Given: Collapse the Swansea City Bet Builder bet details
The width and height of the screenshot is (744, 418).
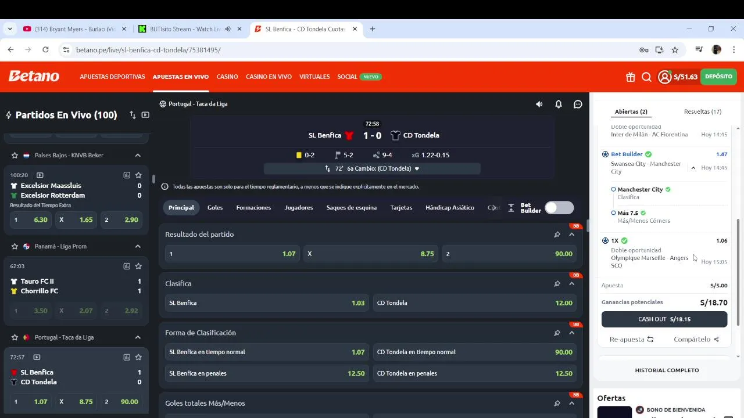Looking at the screenshot, I should coord(693,168).
